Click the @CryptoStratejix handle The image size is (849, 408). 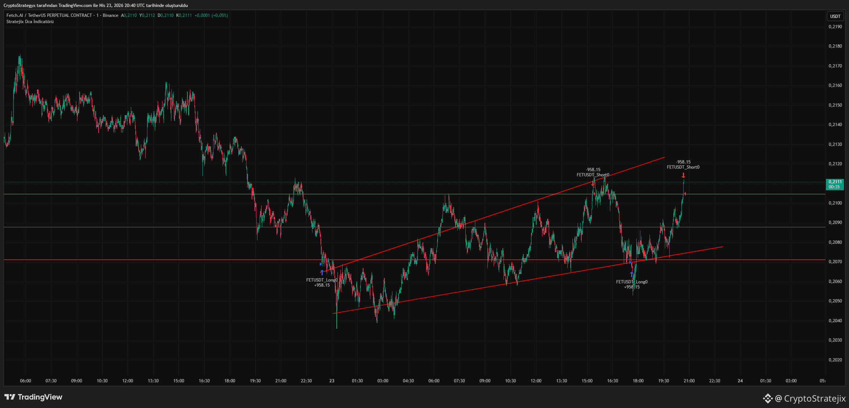(x=810, y=398)
